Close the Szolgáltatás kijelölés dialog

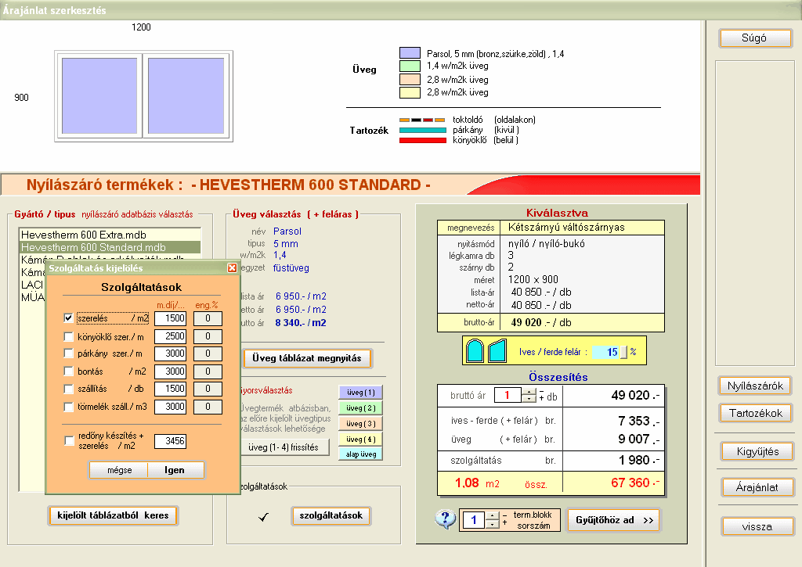coord(232,267)
